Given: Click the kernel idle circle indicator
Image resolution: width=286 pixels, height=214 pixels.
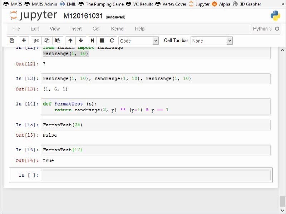Looking at the screenshot, I should (277, 29).
